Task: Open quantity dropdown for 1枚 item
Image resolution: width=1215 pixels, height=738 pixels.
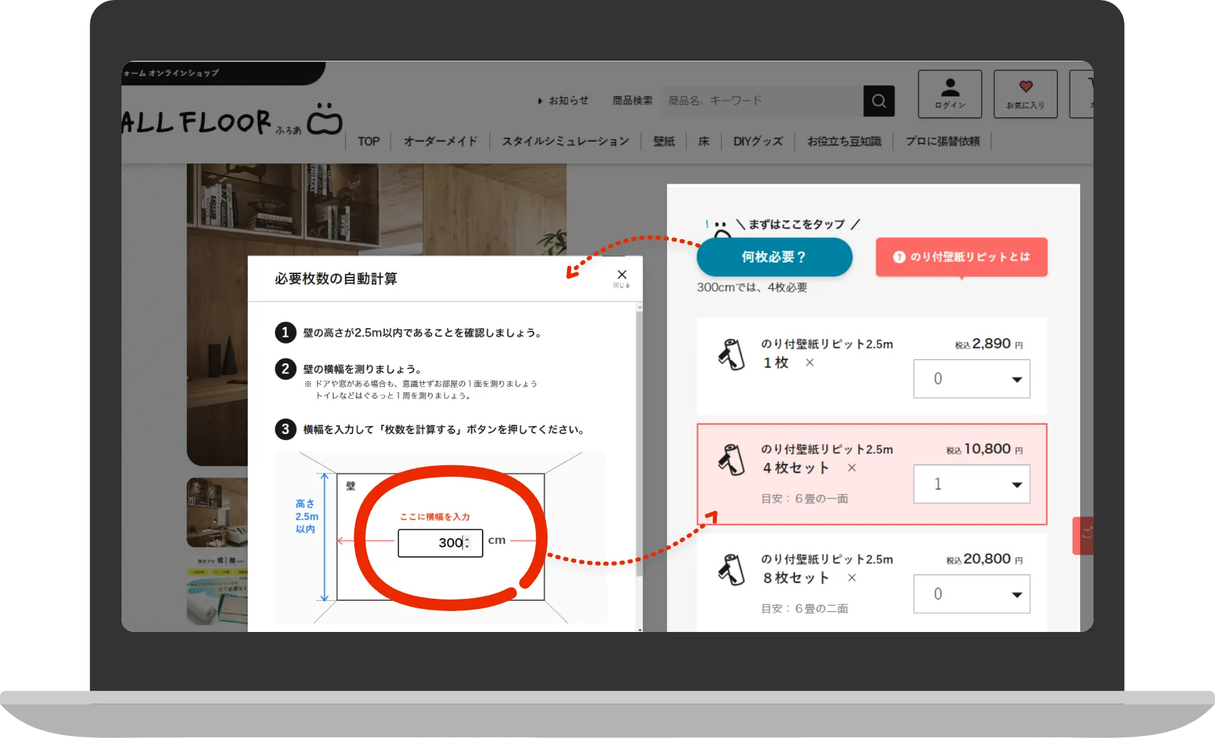Action: [x=971, y=379]
